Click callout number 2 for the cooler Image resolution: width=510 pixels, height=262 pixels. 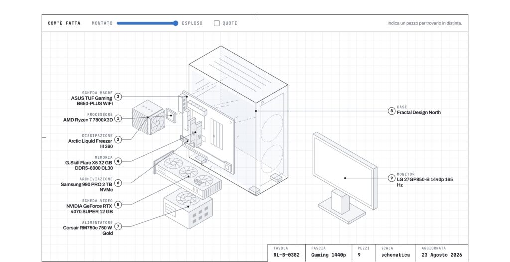pos(118,140)
